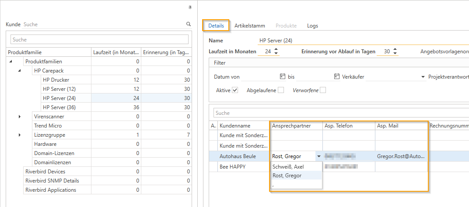The width and height of the screenshot is (469, 207).
Task: Click the Kunde search magnifier icon
Action: click(x=188, y=24)
